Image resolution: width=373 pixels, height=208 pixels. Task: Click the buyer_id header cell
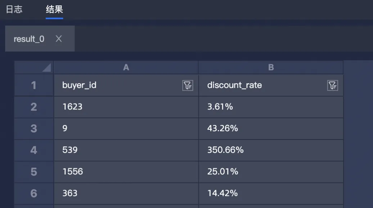click(119, 85)
